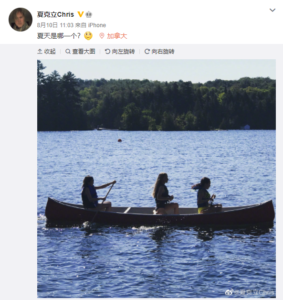Viewport: 283px width, 300px height.
Task: Click the orange verified V badge
Action: click(x=81, y=14)
